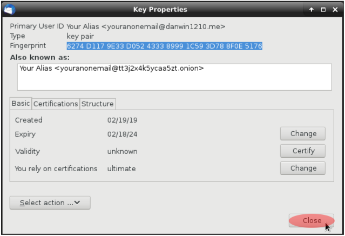Switch to the Structure tab
The image size is (345, 236).
(98, 104)
